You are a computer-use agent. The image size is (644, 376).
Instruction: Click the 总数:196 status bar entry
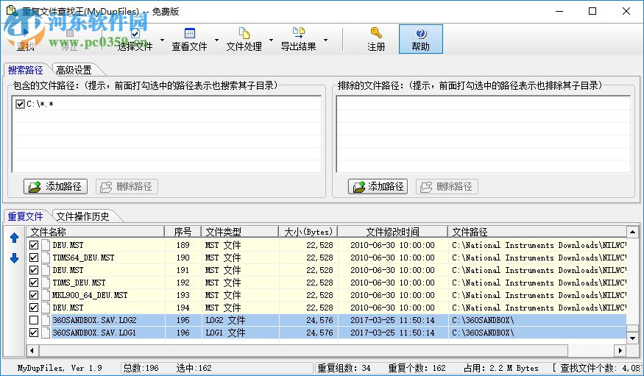[x=141, y=368]
